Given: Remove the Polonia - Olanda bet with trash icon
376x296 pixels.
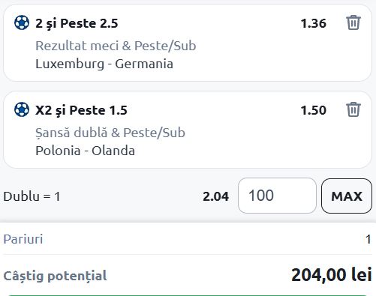Looking at the screenshot, I should (353, 109).
